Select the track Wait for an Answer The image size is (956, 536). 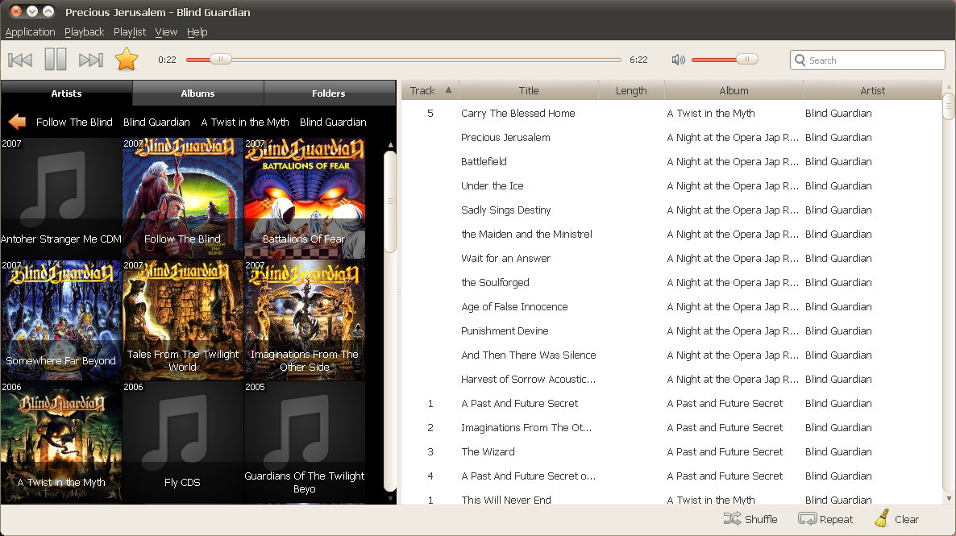[672, 259]
